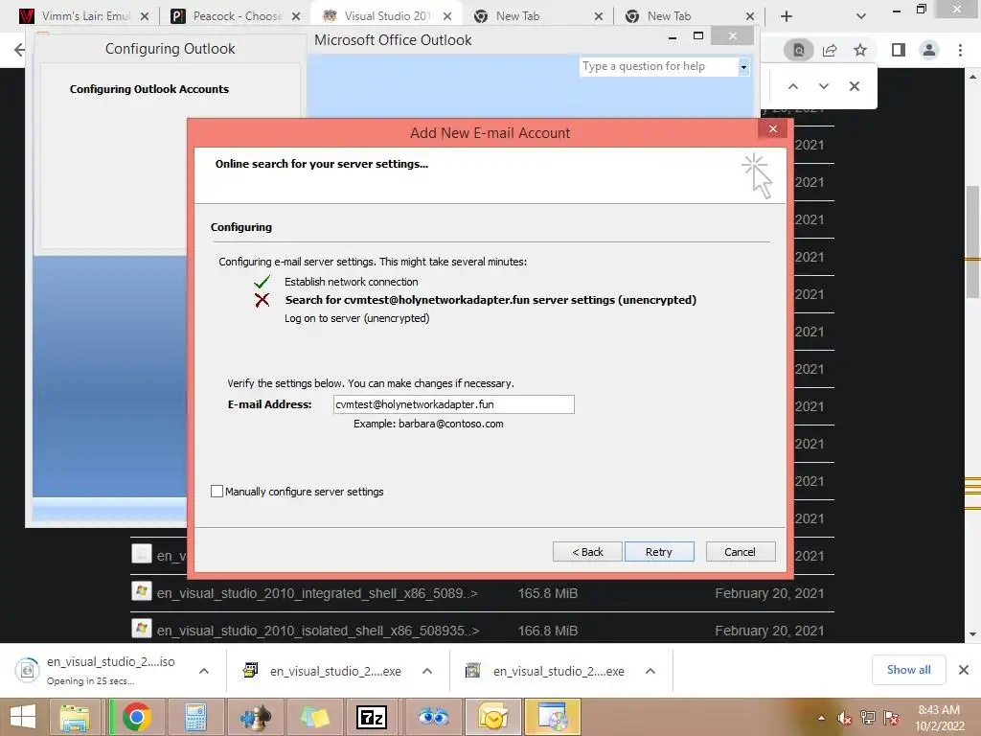Go to previous find result with up chevron
The width and height of the screenshot is (981, 736).
(792, 86)
